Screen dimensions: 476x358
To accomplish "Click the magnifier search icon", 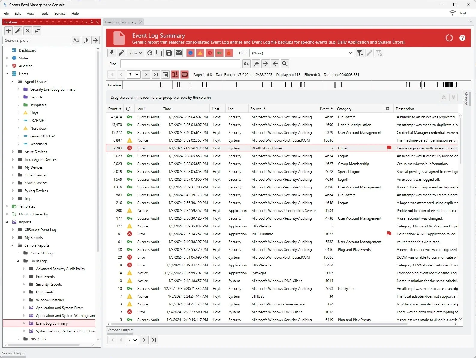I will click(x=285, y=64).
